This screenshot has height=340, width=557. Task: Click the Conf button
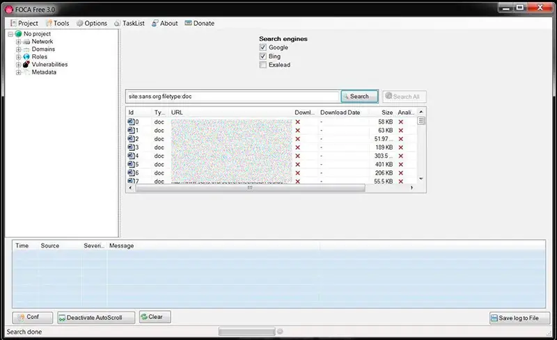pyautogui.click(x=32, y=317)
